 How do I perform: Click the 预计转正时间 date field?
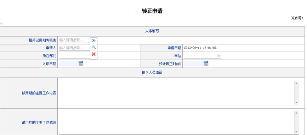tap(194, 64)
